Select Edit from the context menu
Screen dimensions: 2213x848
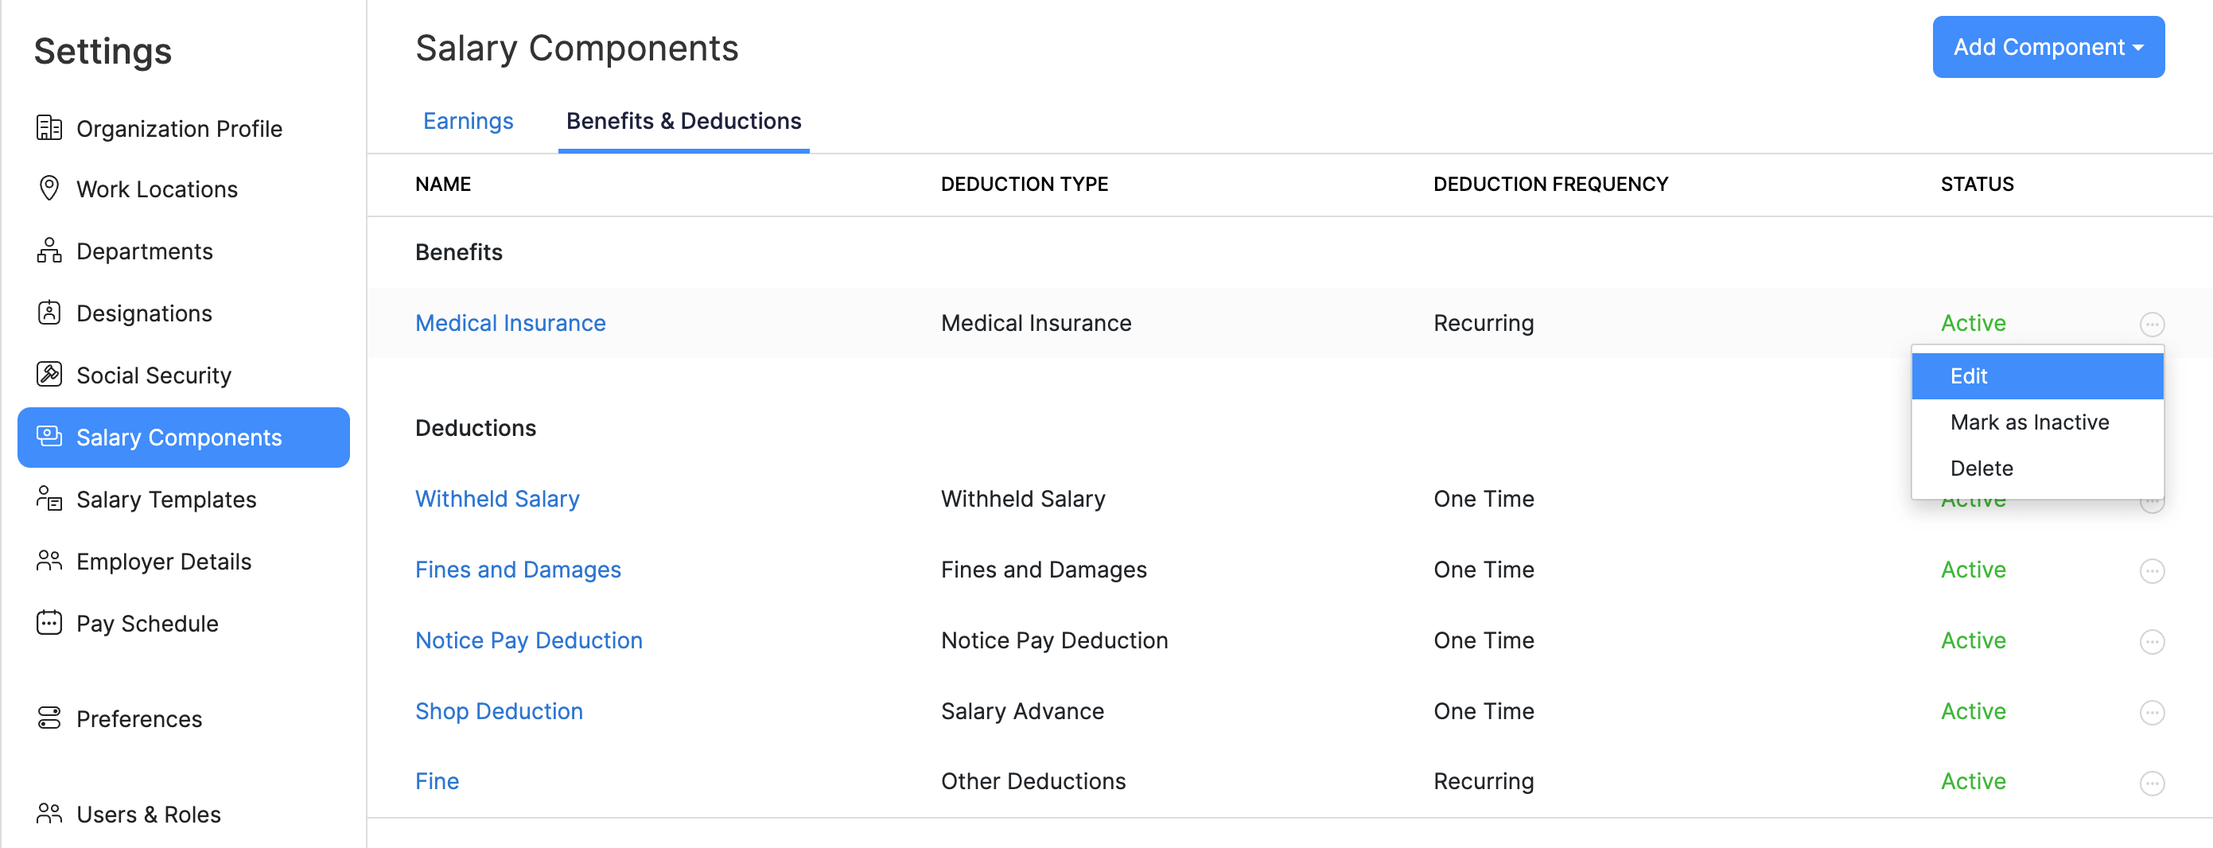1968,375
